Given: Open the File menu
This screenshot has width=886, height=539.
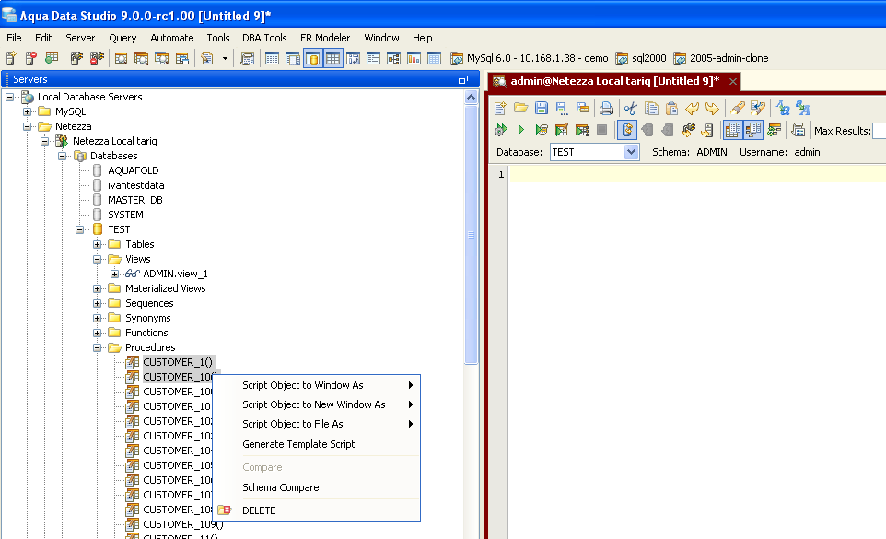Looking at the screenshot, I should [14, 38].
